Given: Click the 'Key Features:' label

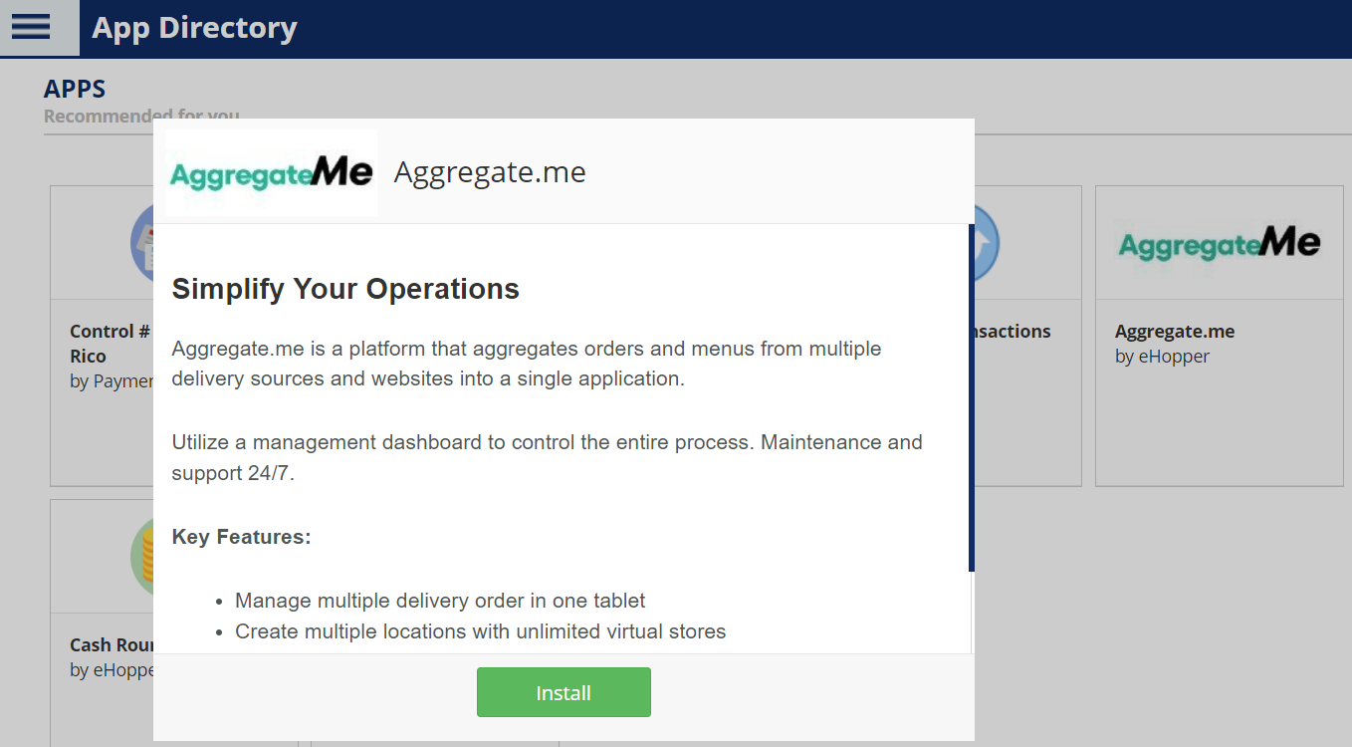Looking at the screenshot, I should pos(242,537).
